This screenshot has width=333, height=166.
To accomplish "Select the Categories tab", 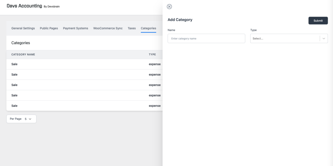I will (148, 28).
